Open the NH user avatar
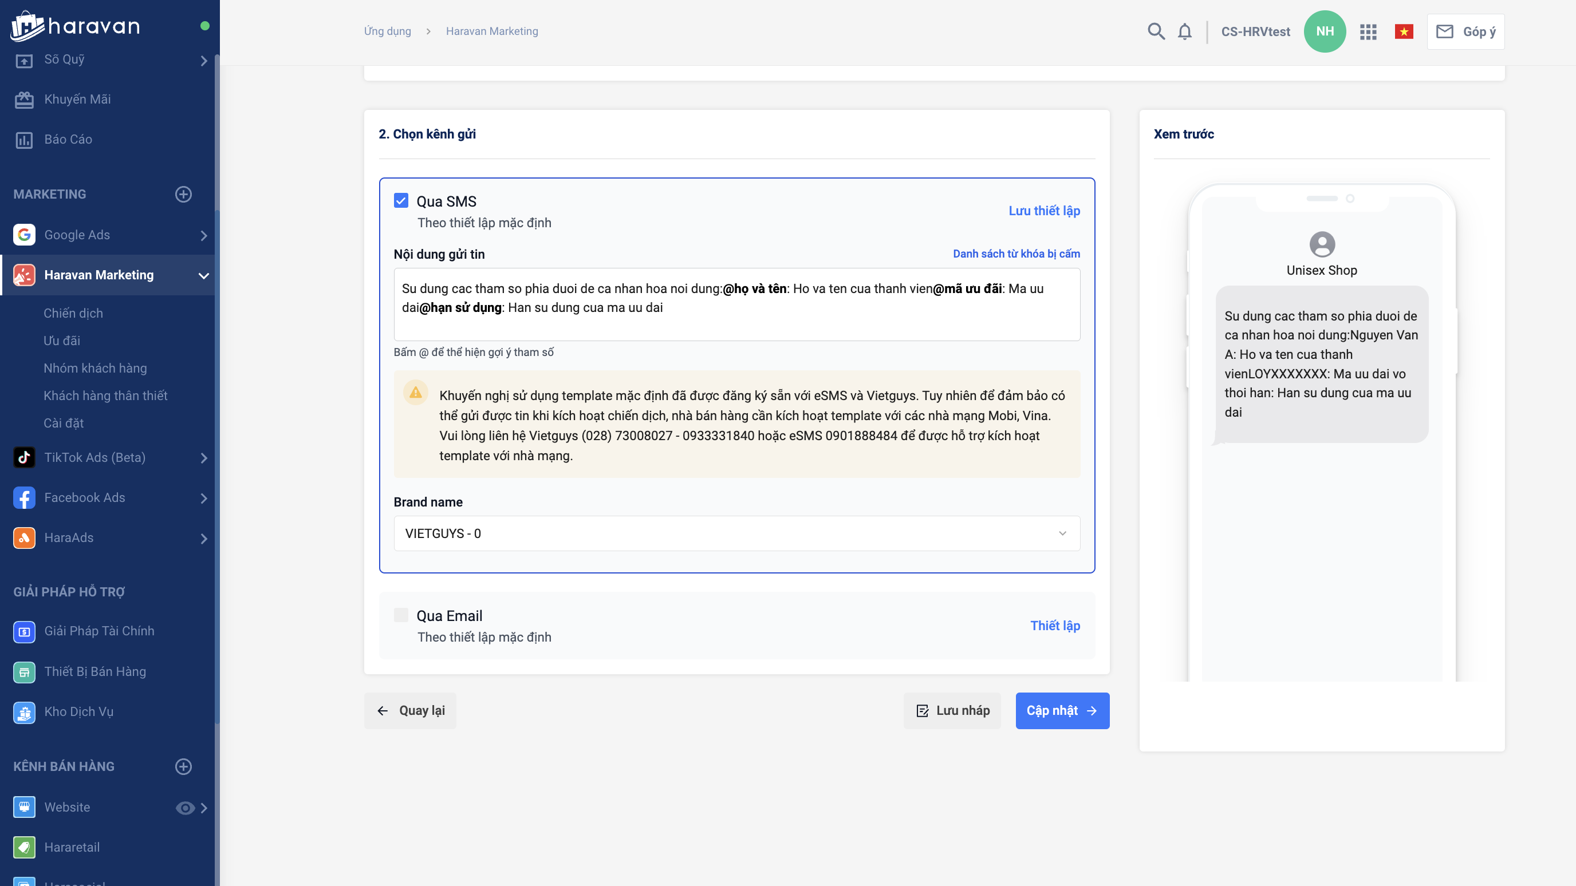1576x886 pixels. point(1325,31)
